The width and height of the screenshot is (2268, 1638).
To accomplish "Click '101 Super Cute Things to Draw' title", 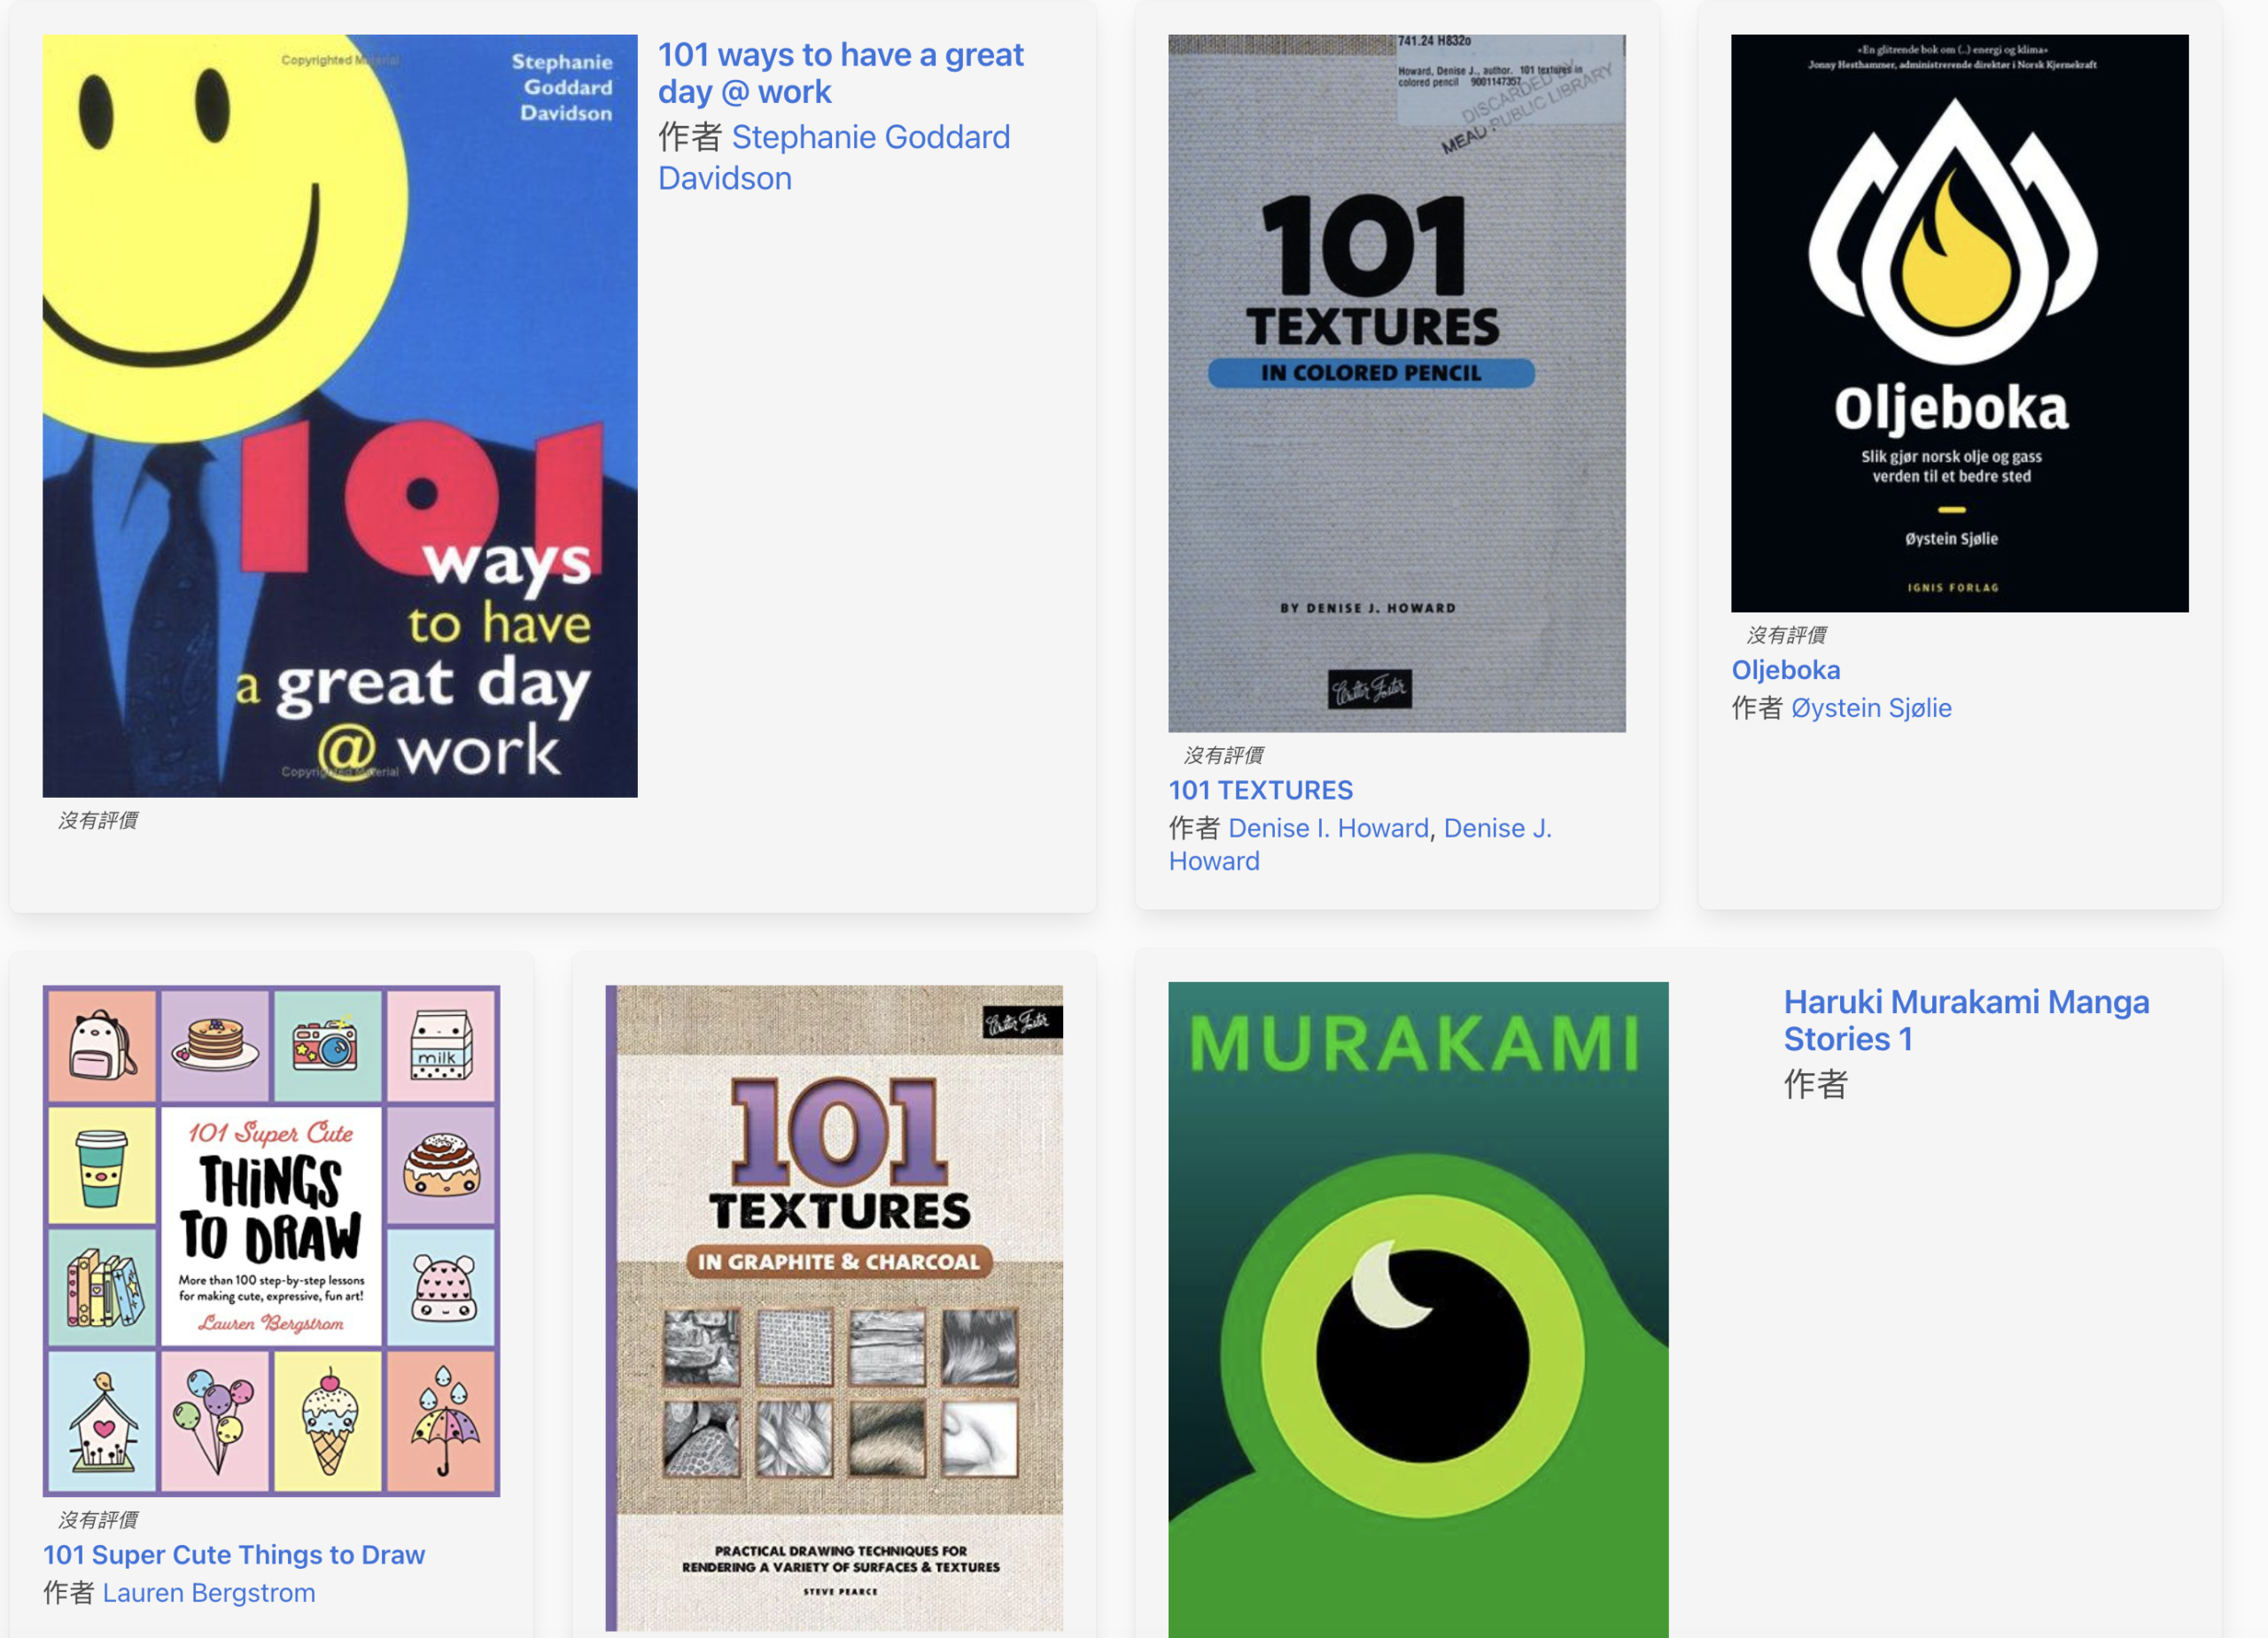I will [234, 1554].
